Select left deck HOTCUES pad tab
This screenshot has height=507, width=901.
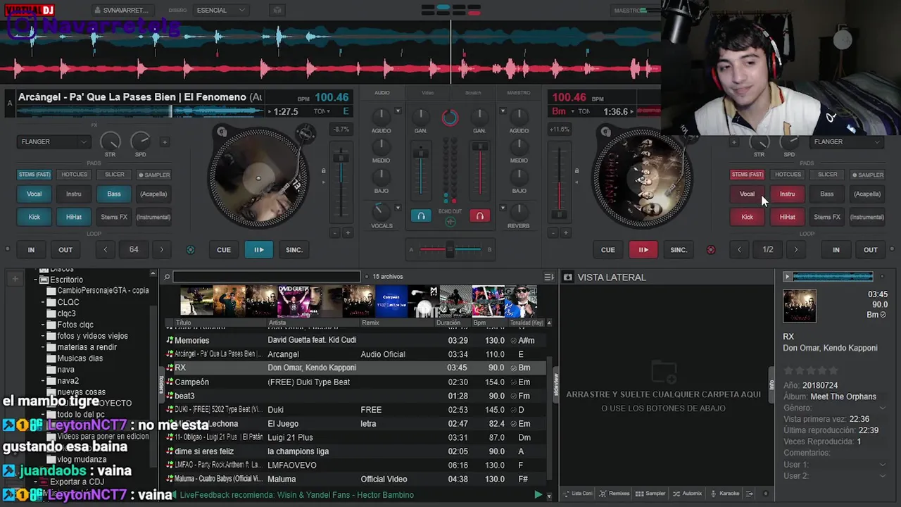(74, 175)
